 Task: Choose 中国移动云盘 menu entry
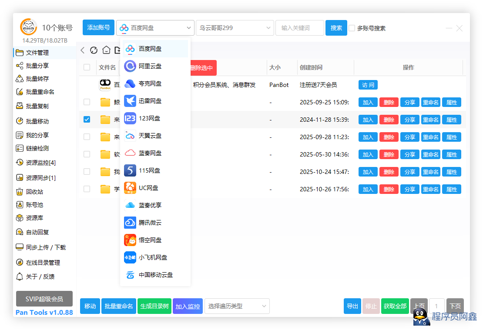coord(155,275)
